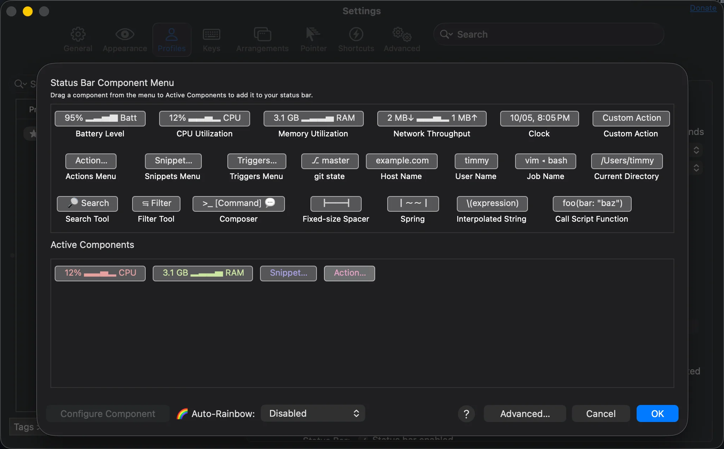
Task: Click the Advanced... button
Action: coord(525,413)
